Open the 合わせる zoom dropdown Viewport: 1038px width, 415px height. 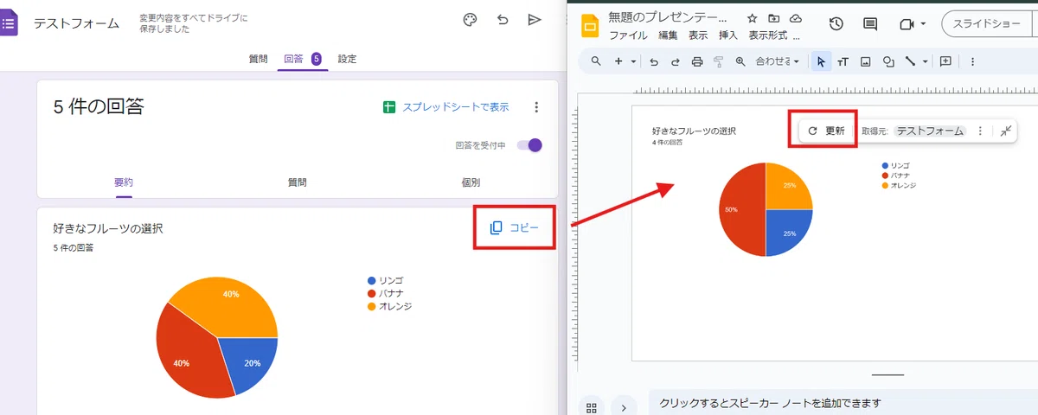click(778, 61)
